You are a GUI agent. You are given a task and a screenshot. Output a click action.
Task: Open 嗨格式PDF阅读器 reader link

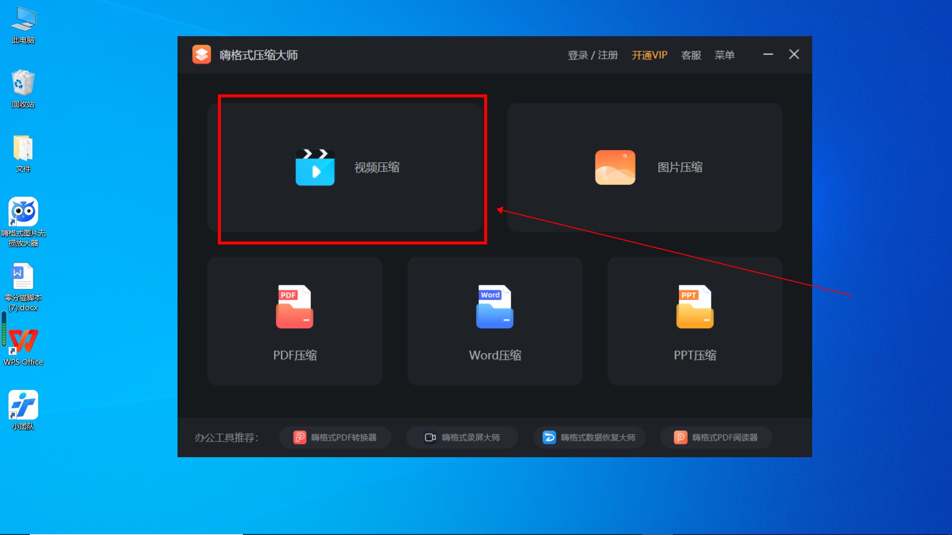coord(716,437)
